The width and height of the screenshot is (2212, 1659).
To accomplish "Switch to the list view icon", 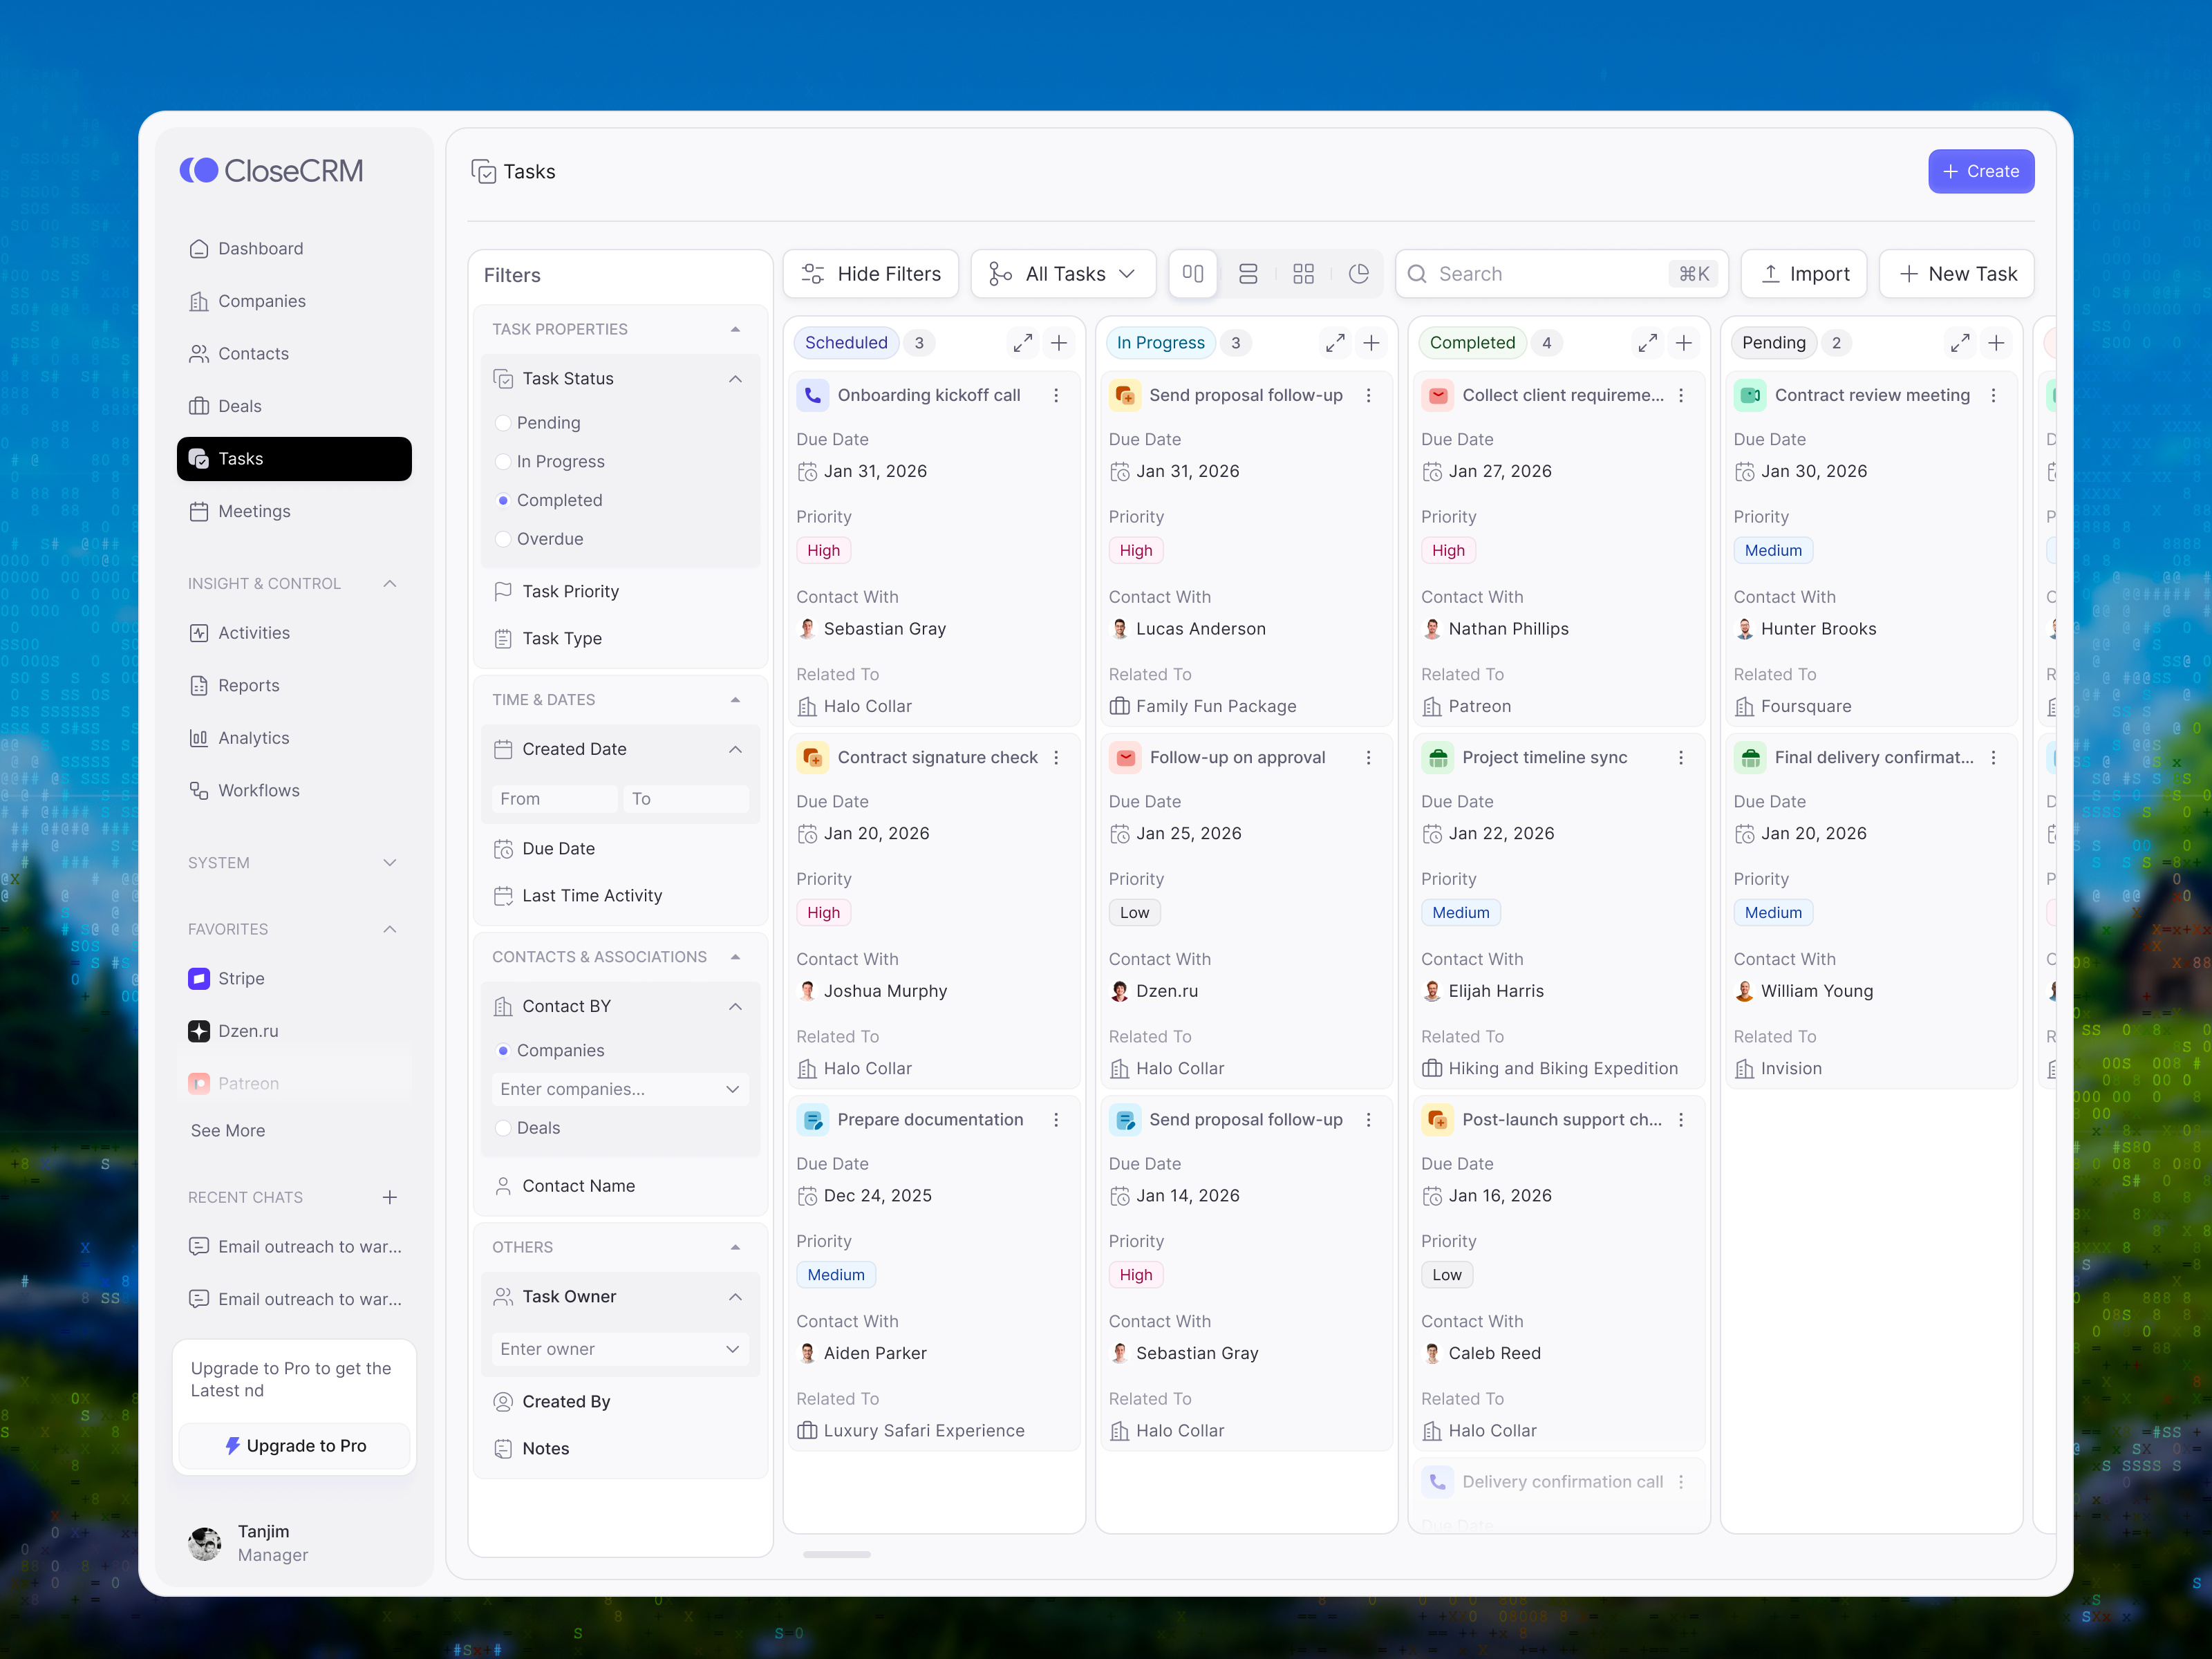I will point(1248,273).
